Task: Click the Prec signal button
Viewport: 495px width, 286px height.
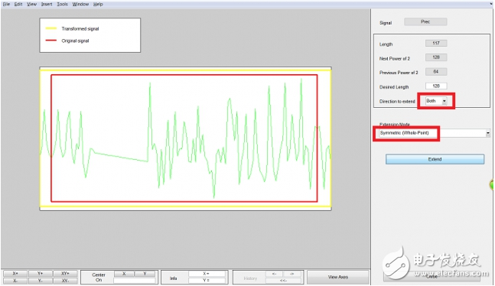Action: coord(425,21)
